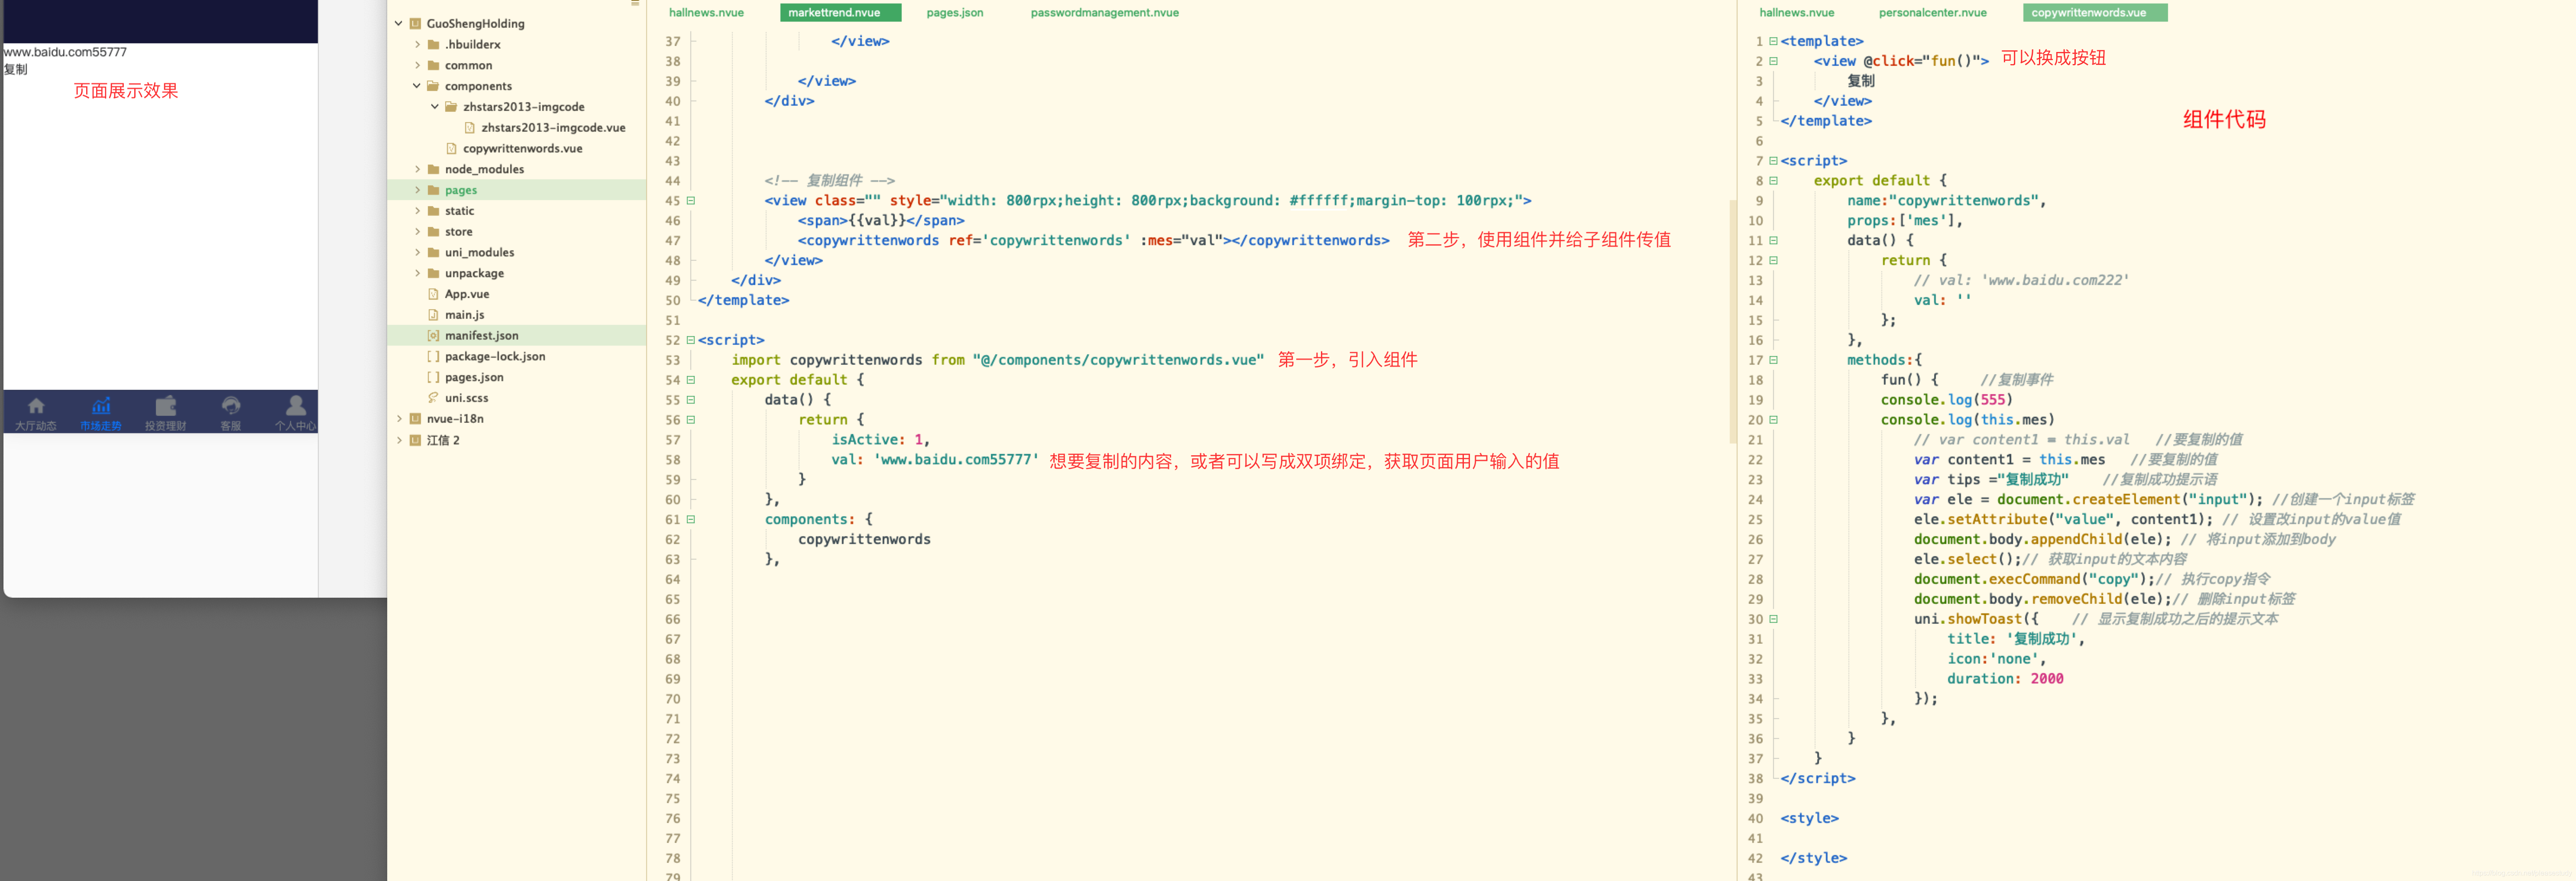2576x881 pixels.
Task: Click the <style> tag on line 40
Action: (1809, 818)
